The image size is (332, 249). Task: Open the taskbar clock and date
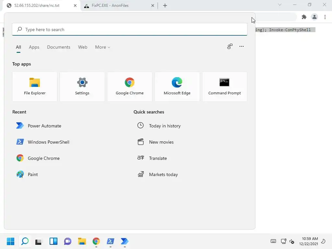point(309,241)
